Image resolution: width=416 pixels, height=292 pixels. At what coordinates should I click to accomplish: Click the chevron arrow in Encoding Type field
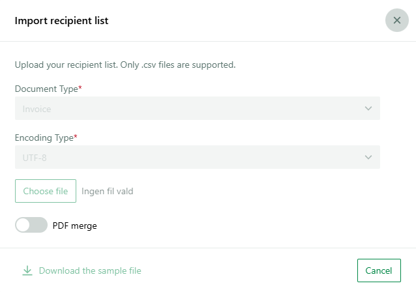(x=368, y=157)
